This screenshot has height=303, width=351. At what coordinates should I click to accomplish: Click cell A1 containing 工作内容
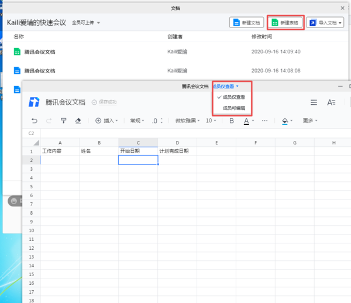[60, 151]
